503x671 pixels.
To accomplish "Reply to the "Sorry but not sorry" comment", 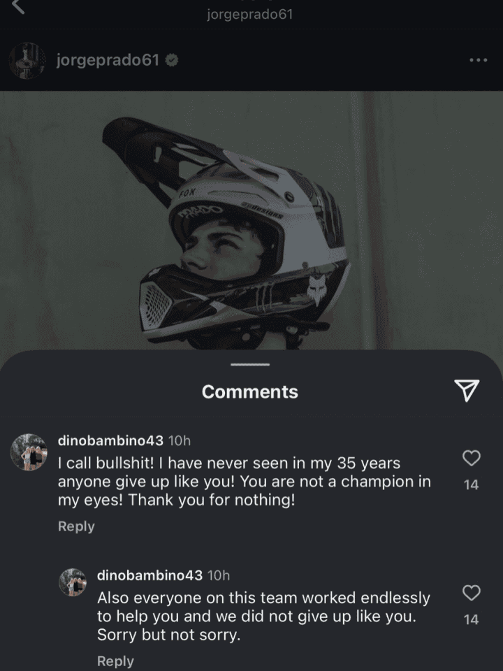I will 115,661.
